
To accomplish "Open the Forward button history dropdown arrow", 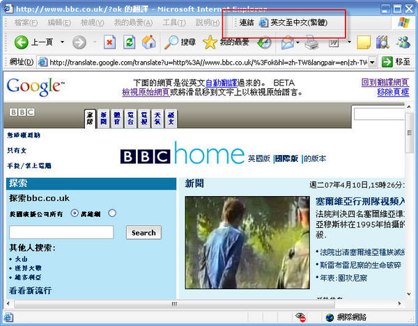I will coord(95,42).
